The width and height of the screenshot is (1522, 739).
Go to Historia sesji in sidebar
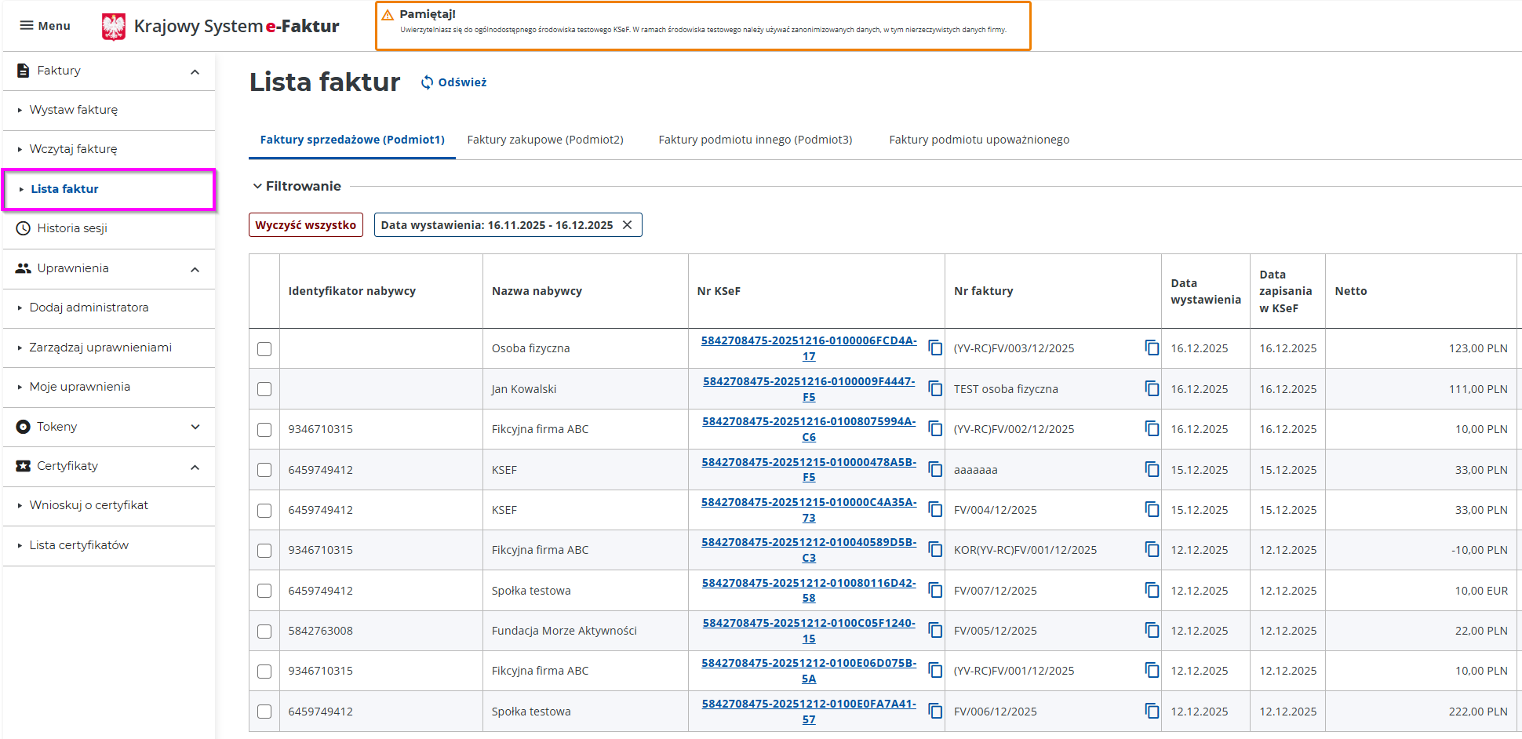[72, 228]
